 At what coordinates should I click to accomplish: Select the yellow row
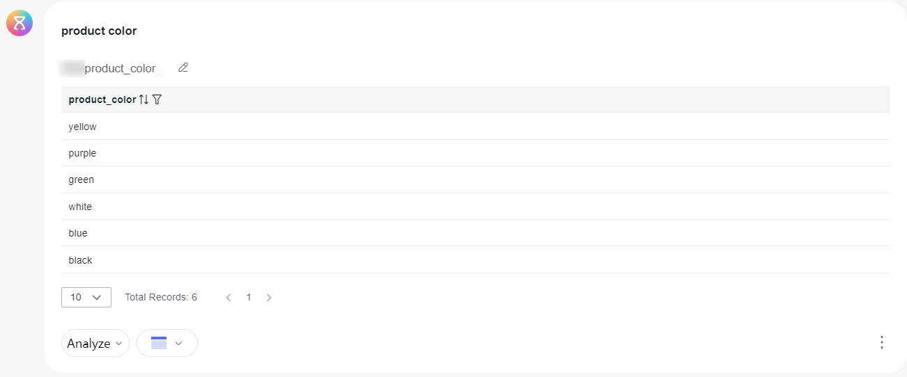pos(476,127)
